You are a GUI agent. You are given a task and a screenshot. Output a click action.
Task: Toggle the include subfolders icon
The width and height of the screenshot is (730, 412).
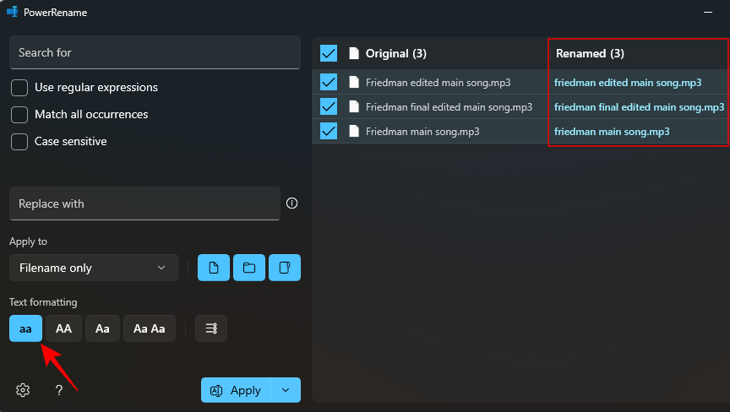click(285, 268)
